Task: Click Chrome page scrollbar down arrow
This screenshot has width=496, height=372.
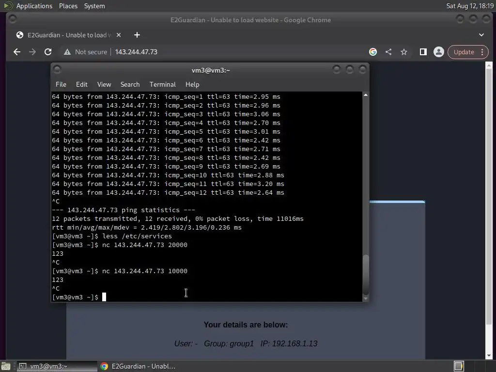Action: 489,356
